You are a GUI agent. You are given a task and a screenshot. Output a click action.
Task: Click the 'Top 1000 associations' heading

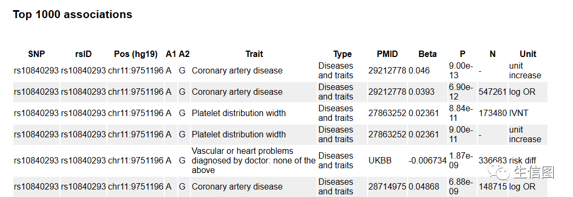point(72,14)
